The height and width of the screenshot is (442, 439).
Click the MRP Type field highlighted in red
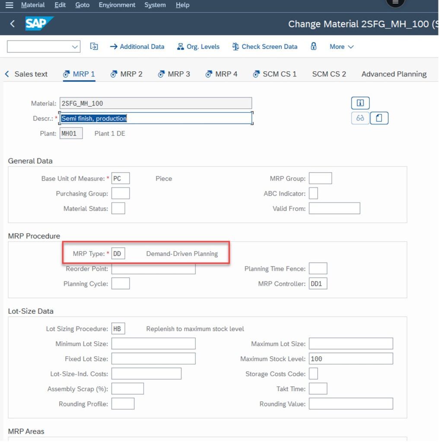[117, 253]
